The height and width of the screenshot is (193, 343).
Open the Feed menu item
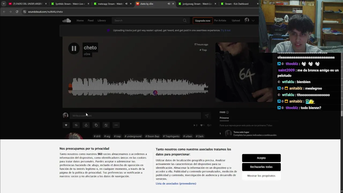point(91,21)
